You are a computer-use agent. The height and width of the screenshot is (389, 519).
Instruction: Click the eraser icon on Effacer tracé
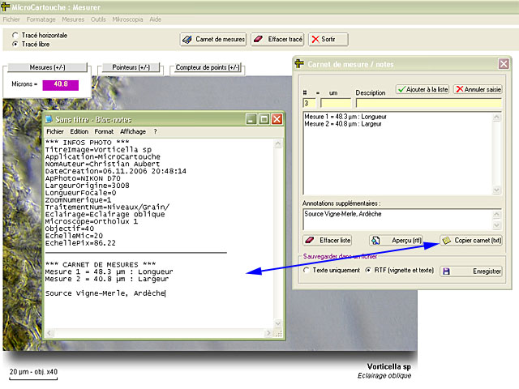pos(258,40)
